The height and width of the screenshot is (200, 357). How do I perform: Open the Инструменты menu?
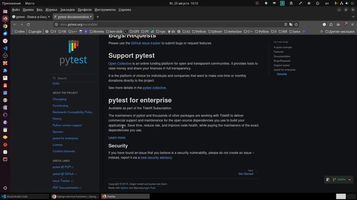pos(105,10)
